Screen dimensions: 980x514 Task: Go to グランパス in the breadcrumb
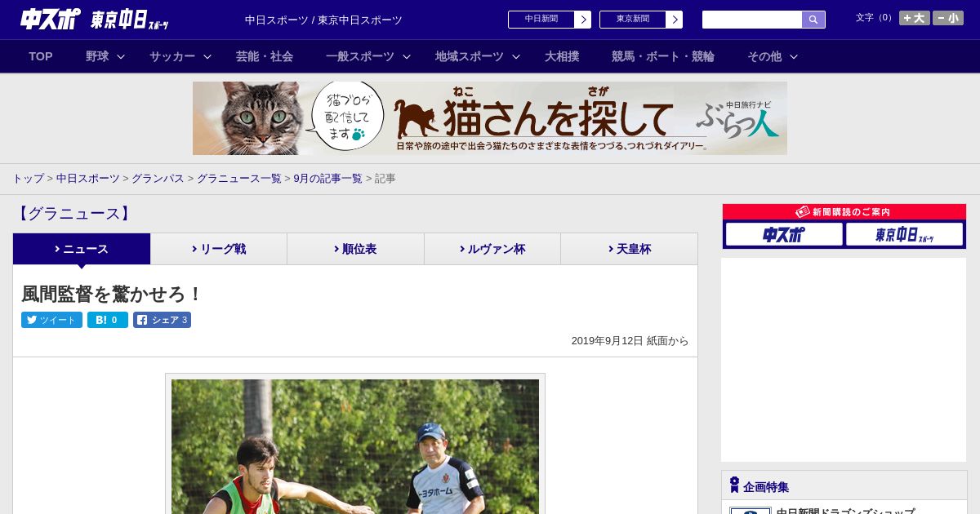coord(158,179)
